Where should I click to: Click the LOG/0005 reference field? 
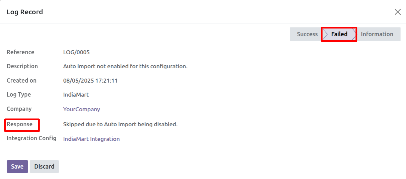[76, 52]
